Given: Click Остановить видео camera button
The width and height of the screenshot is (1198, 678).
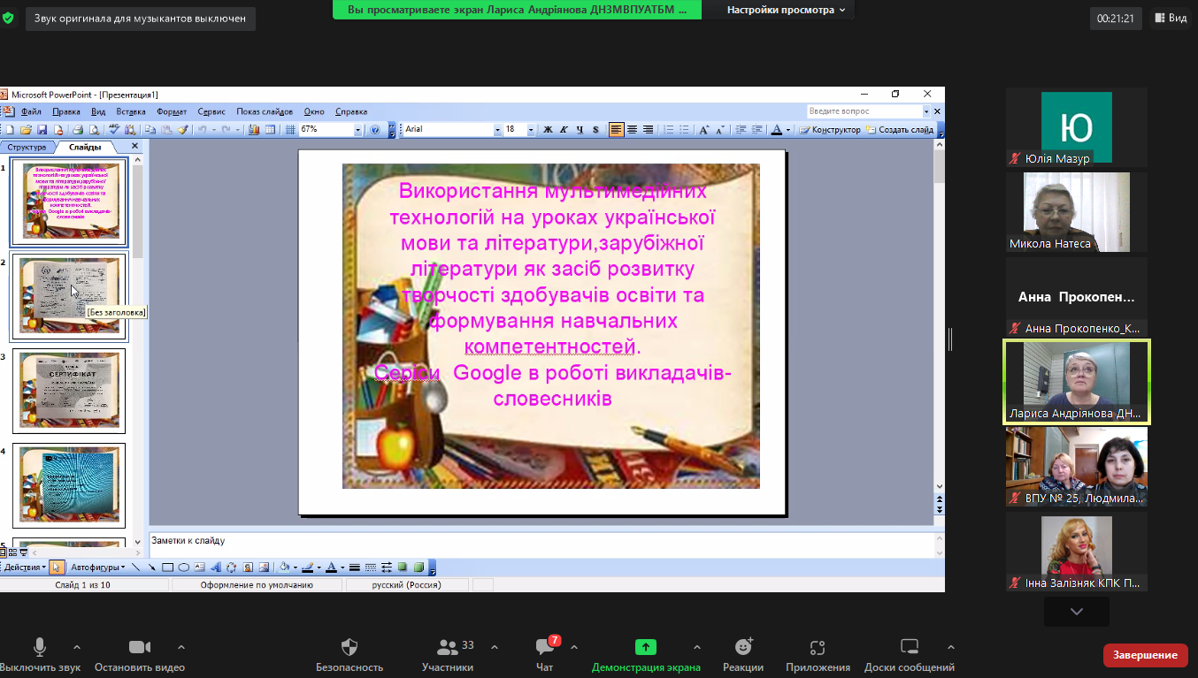Looking at the screenshot, I should 140,655.
